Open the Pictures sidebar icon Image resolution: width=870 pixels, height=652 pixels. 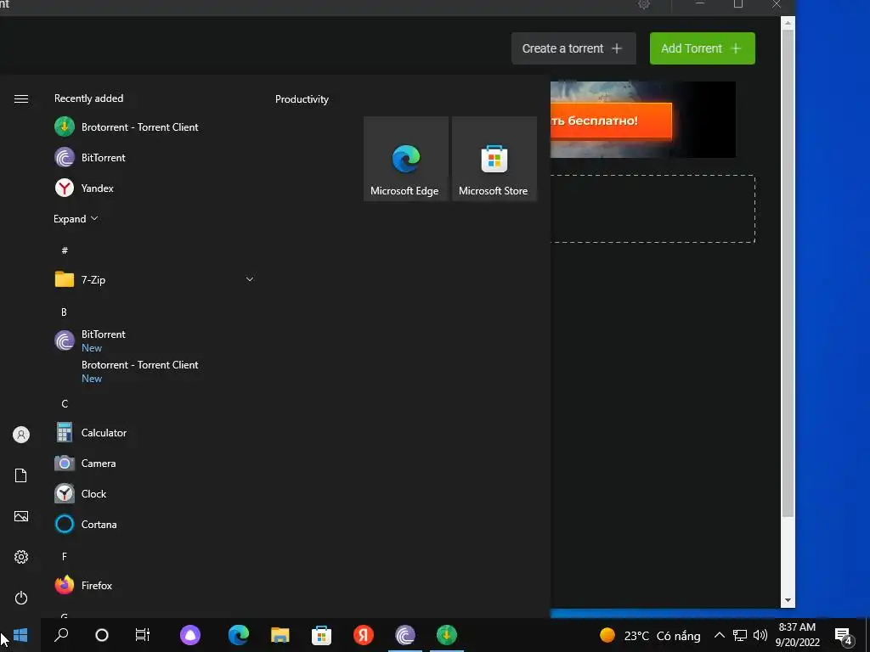click(21, 516)
